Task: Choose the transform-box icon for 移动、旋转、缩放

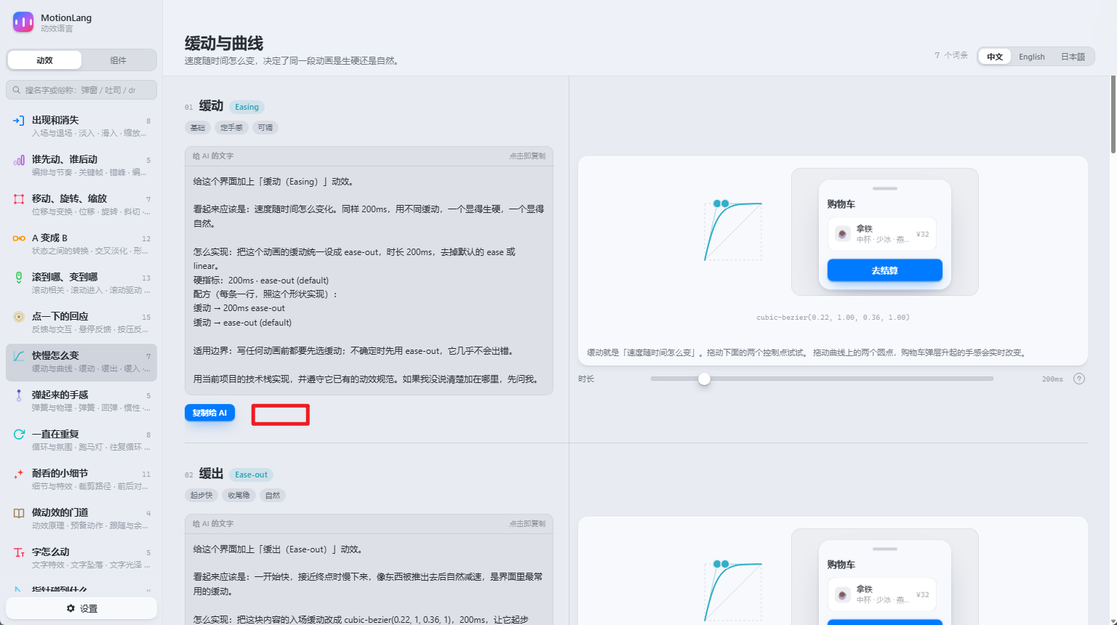Action: point(19,199)
